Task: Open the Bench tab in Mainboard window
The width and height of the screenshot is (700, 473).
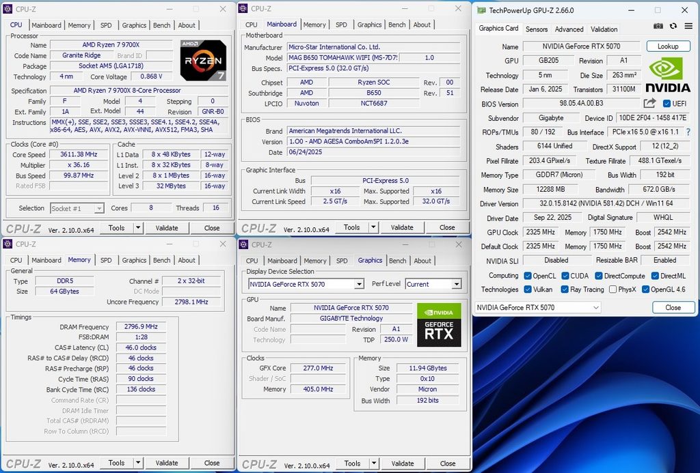Action: click(397, 25)
